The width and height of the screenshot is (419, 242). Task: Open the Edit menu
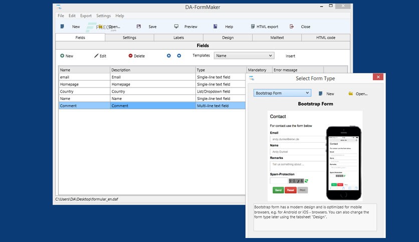[72, 15]
